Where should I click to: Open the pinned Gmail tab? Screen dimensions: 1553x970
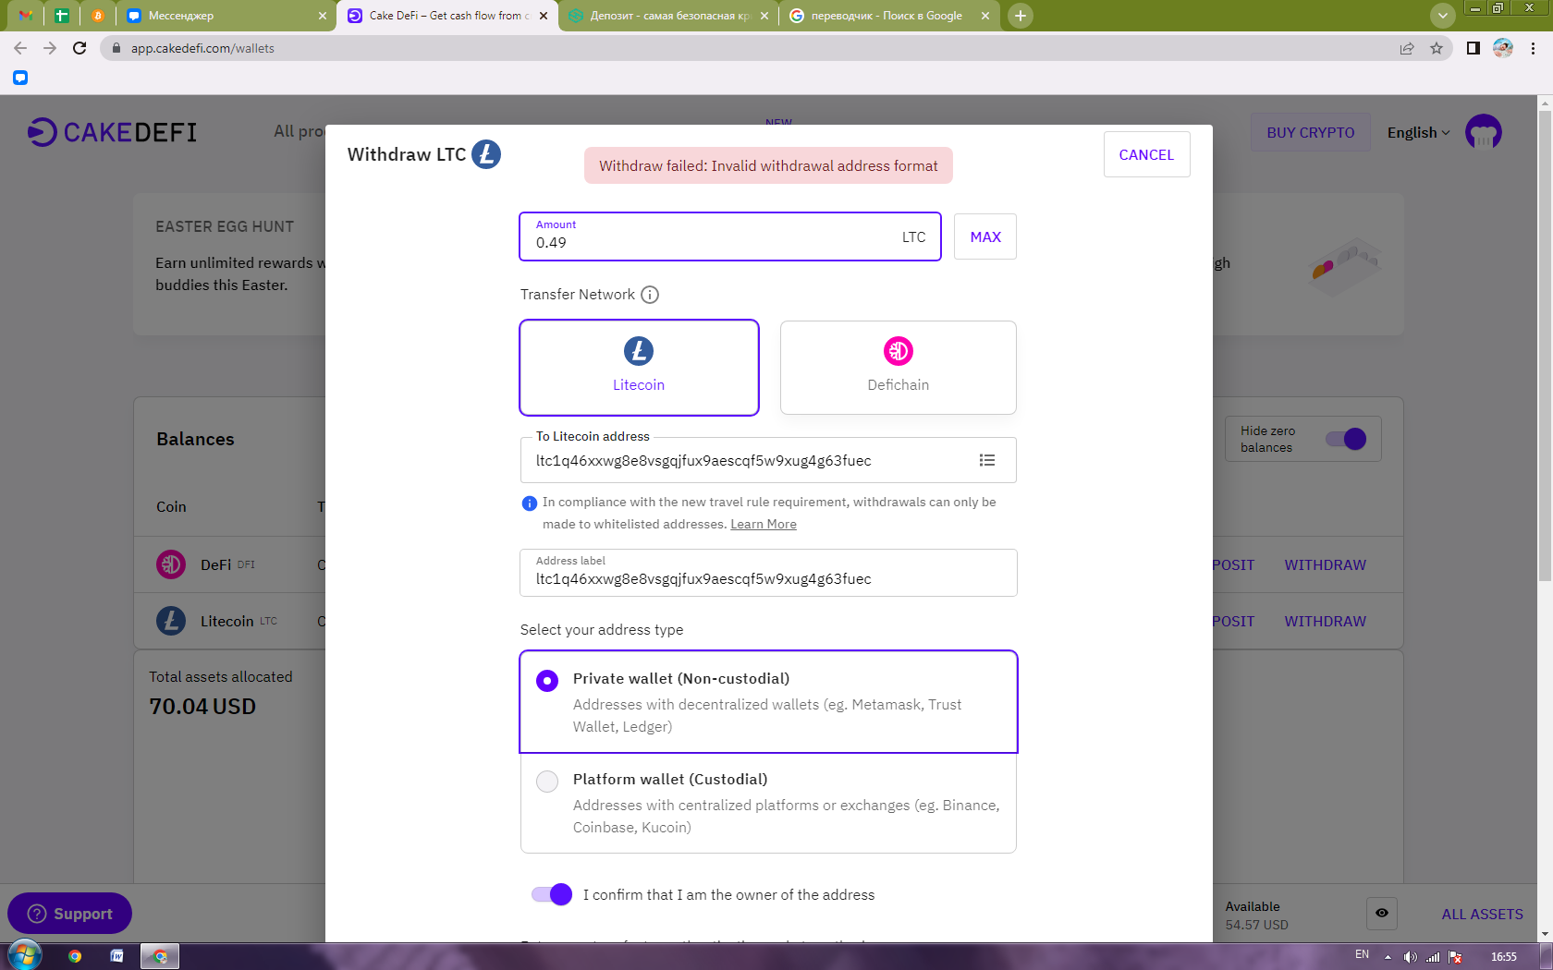point(26,16)
